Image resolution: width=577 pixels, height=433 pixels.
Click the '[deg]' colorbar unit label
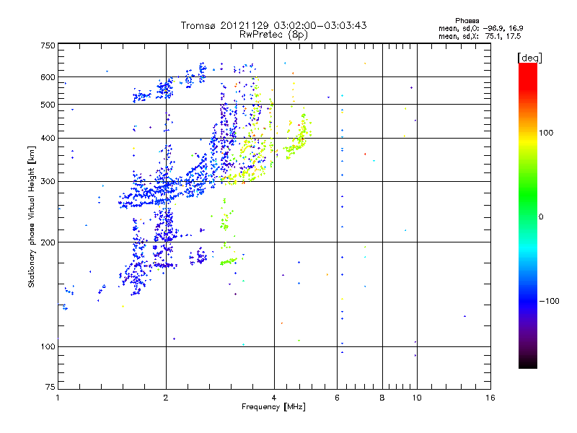tap(529, 58)
